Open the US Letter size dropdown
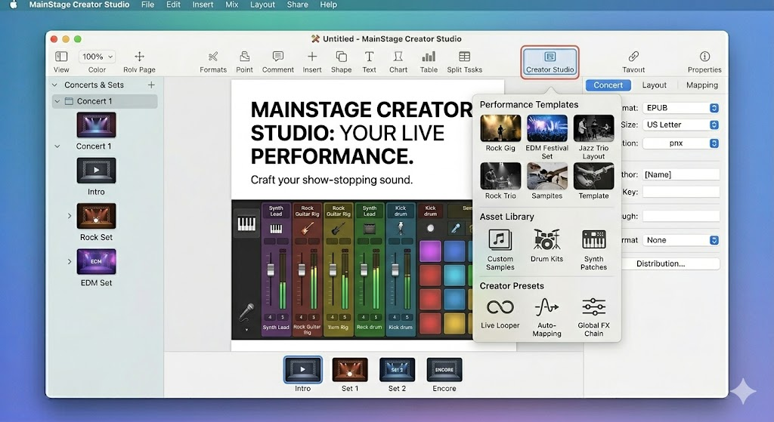 point(681,125)
